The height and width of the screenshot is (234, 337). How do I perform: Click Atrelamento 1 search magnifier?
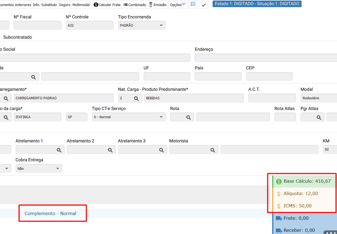coord(59,150)
